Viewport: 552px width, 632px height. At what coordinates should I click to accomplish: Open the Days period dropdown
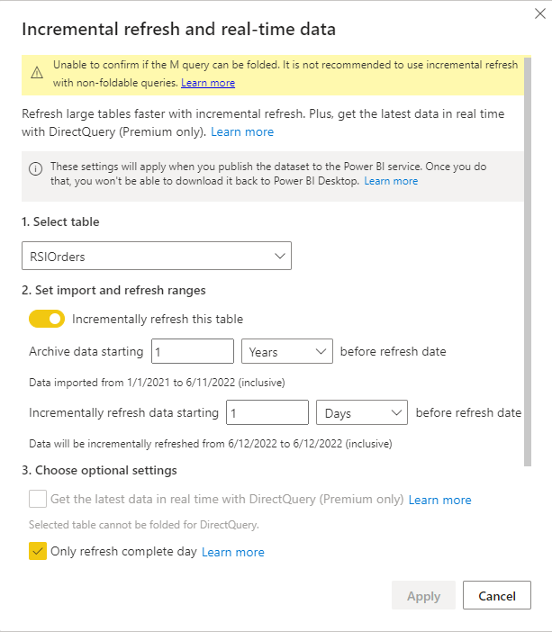point(362,412)
